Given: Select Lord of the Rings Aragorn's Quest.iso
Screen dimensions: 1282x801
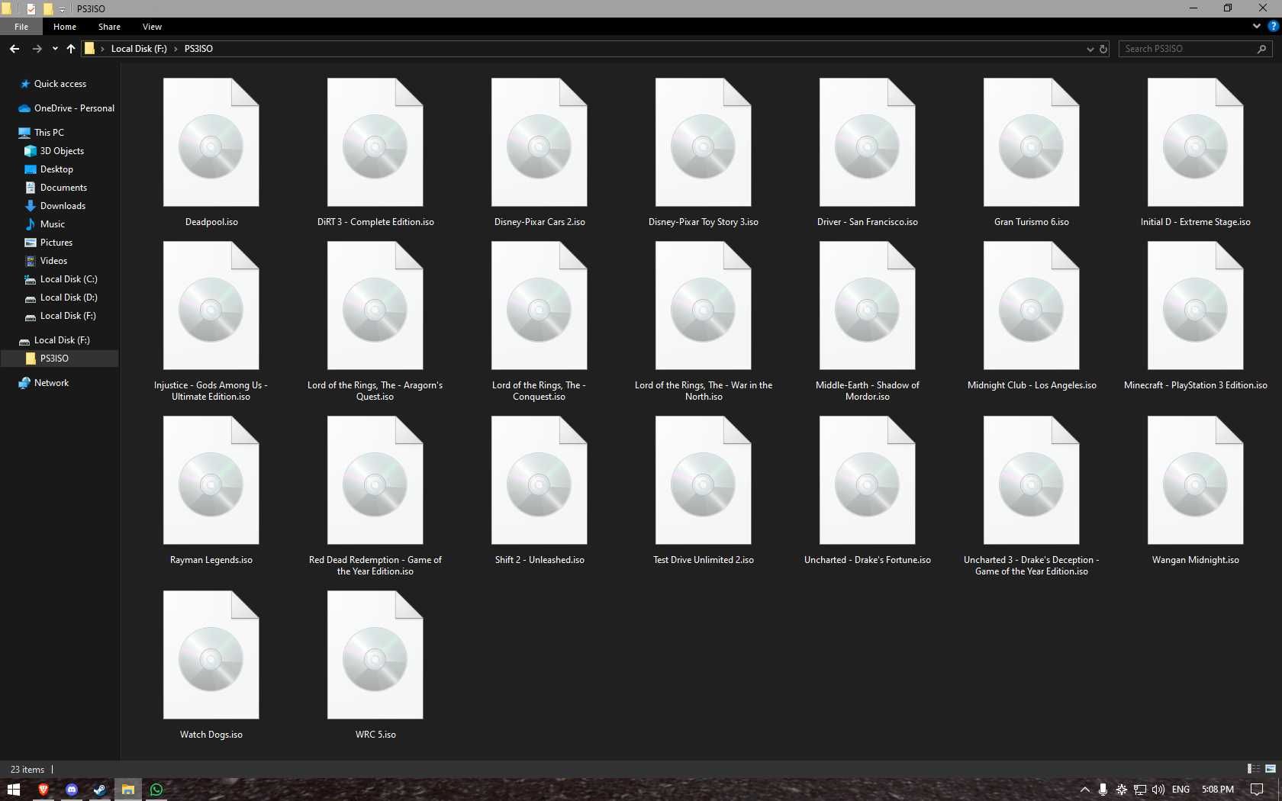Looking at the screenshot, I should coord(375,305).
